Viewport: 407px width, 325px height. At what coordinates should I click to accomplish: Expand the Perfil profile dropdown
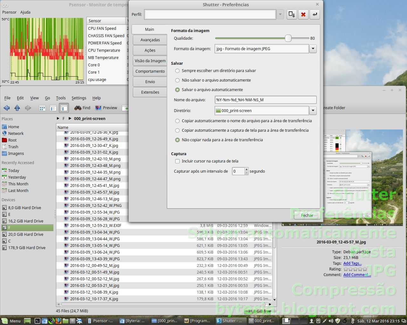280,14
